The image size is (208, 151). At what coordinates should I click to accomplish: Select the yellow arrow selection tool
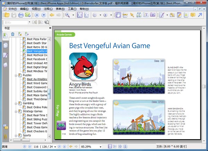(x=132, y=15)
